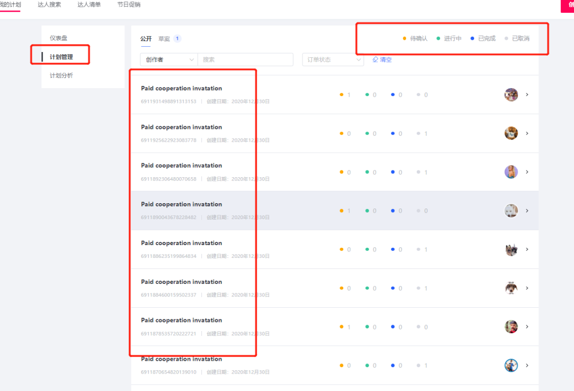Open the 订单状态 filter dropdown
The height and width of the screenshot is (391, 574).
pos(333,60)
